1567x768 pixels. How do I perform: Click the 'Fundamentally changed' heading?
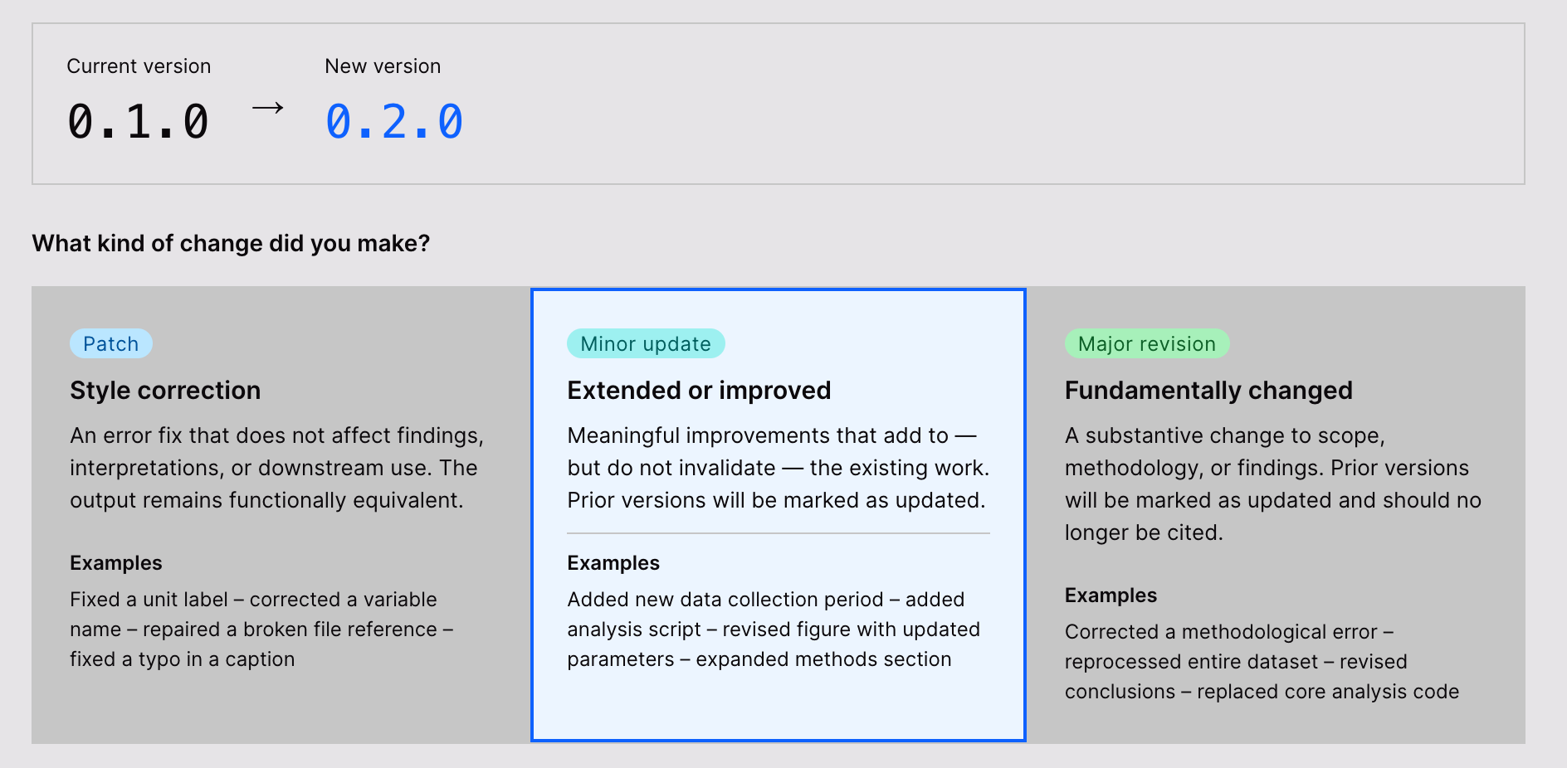(x=1208, y=391)
